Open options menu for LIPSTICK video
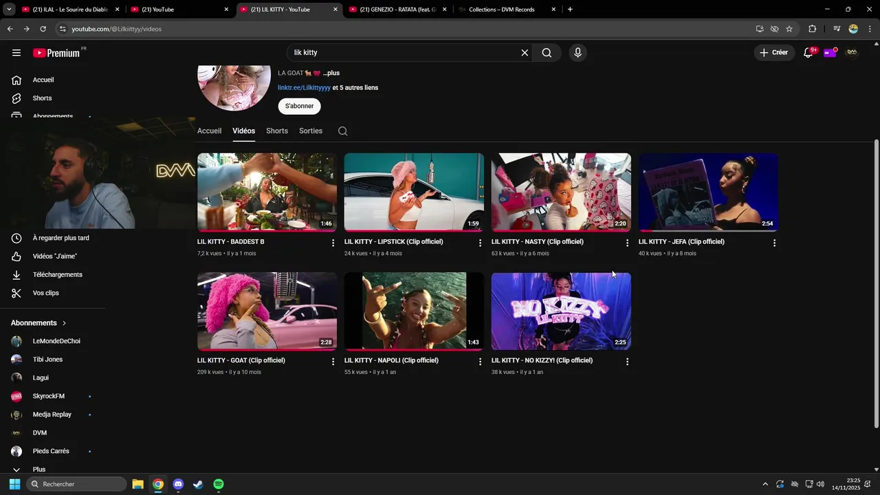The height and width of the screenshot is (495, 880). [481, 243]
